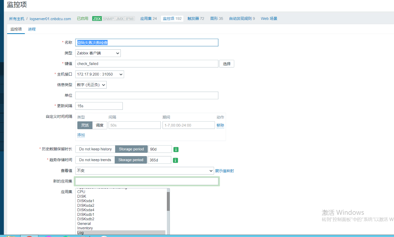Open the 展示值映射 link

point(224,171)
